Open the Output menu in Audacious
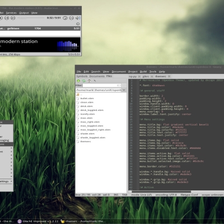 (24, 13)
